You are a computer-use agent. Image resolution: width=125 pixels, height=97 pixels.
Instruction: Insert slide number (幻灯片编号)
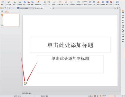(72, 3)
